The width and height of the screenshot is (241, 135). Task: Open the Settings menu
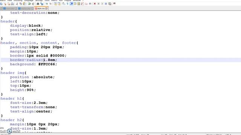click(39, 0)
